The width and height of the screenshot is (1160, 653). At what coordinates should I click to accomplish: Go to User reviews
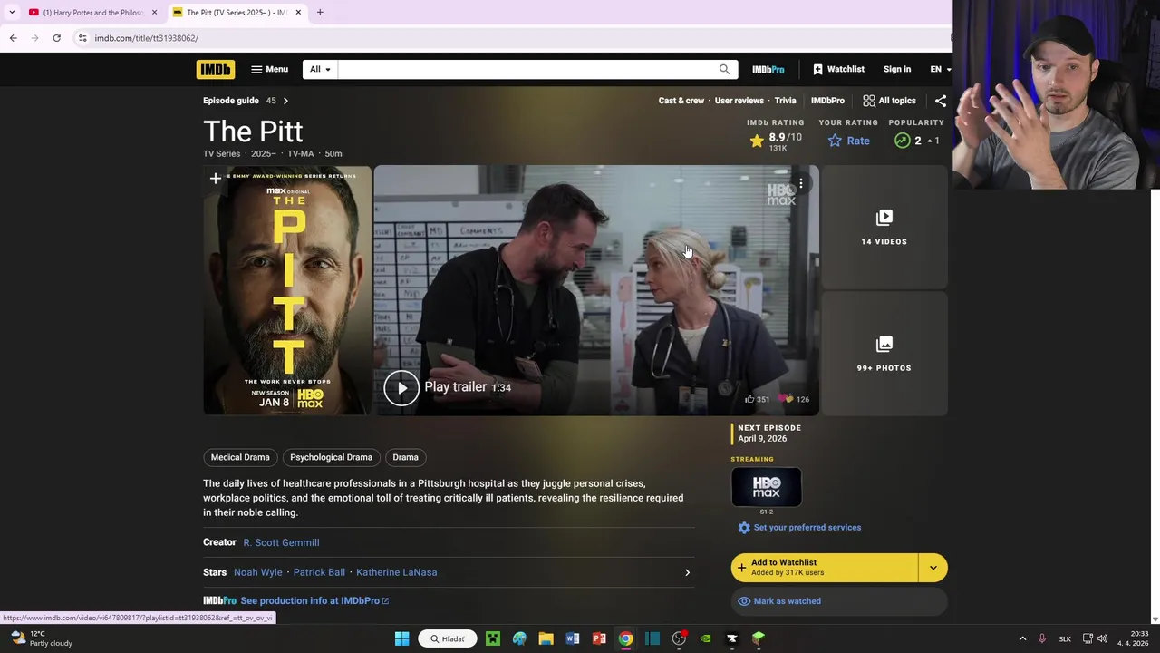pos(739,101)
